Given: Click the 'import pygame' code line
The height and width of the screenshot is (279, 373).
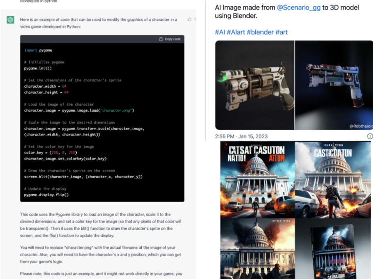Looking at the screenshot, I should 38,50.
